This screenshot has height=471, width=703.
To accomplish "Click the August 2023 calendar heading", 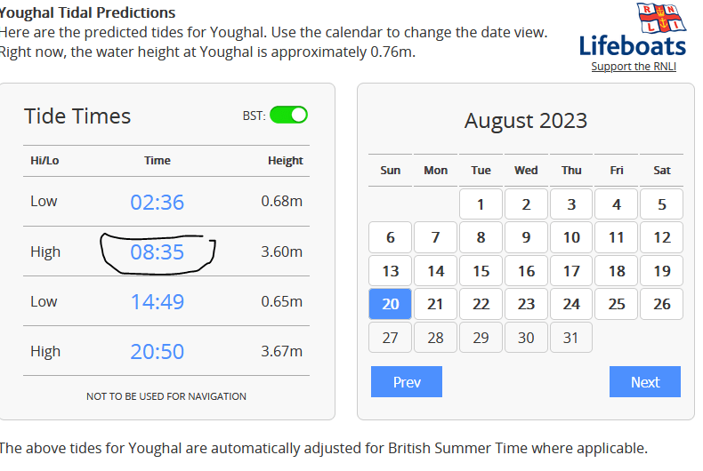I will (526, 121).
